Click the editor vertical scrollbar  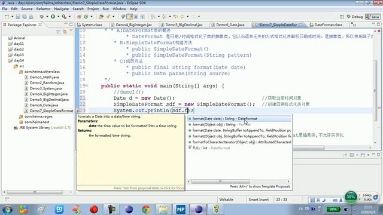pos(375,90)
